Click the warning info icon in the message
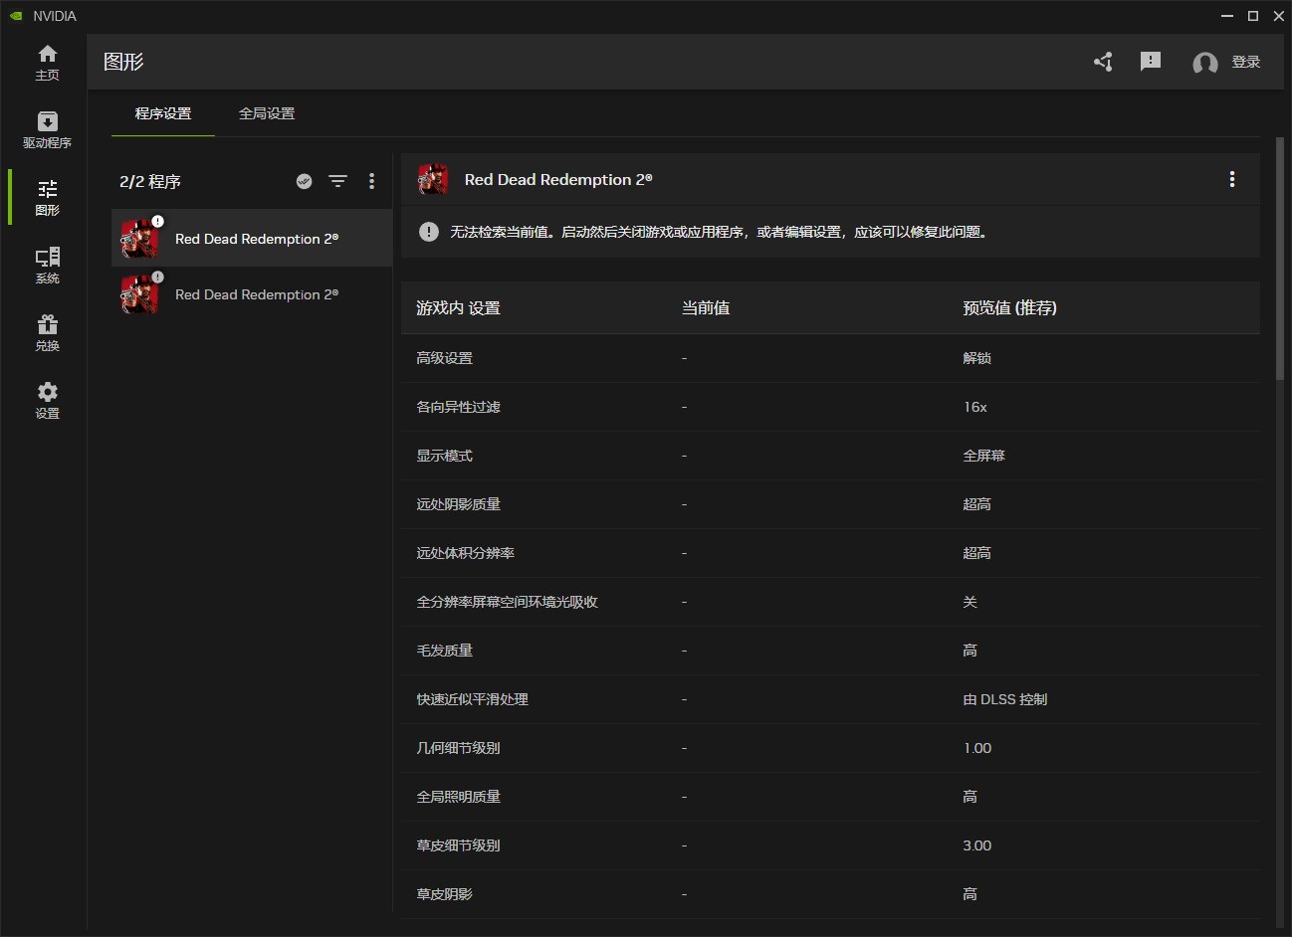1292x937 pixels. tap(429, 232)
